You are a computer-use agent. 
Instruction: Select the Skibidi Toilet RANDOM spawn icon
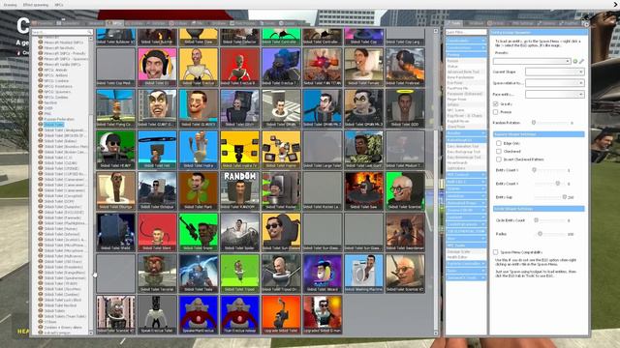pyautogui.click(x=239, y=191)
